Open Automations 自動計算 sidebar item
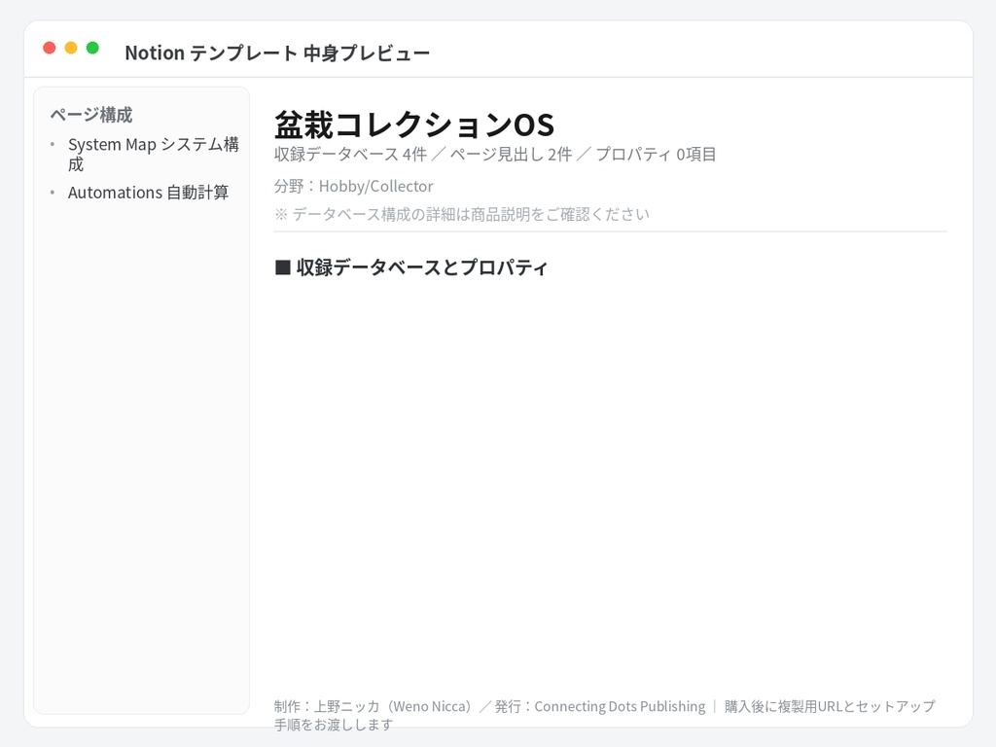 (x=148, y=193)
